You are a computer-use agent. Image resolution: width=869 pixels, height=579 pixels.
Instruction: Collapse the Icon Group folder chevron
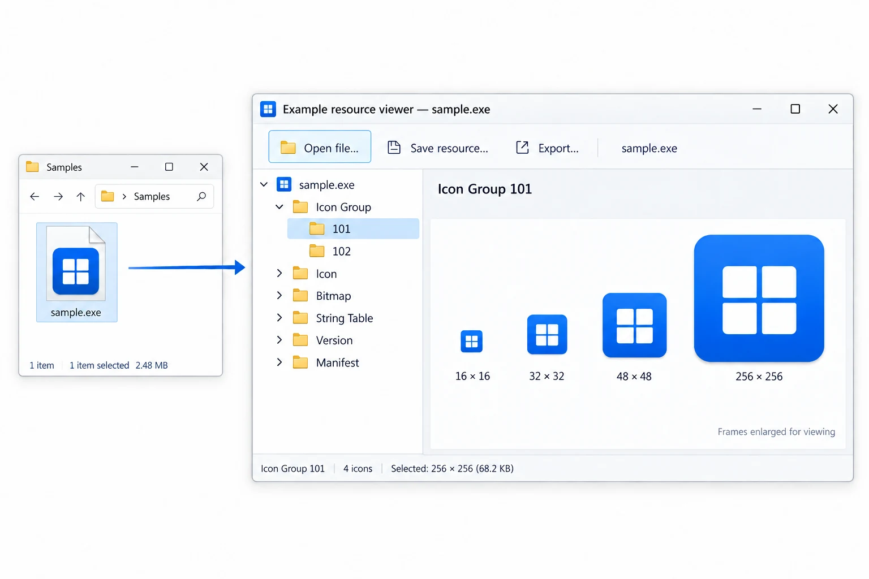pyautogui.click(x=279, y=207)
